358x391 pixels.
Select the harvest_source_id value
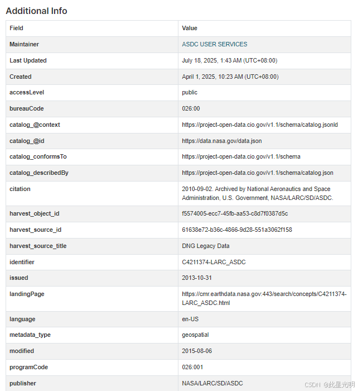coord(236,230)
